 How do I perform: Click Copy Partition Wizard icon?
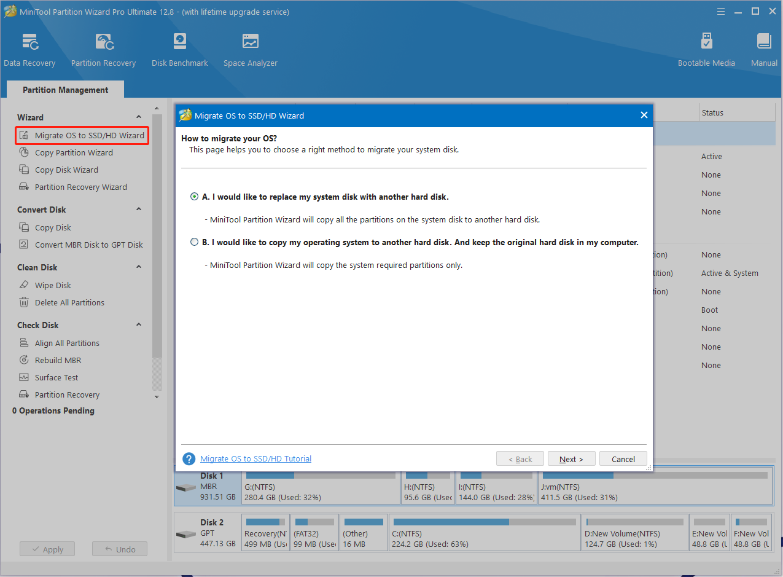[x=24, y=152]
